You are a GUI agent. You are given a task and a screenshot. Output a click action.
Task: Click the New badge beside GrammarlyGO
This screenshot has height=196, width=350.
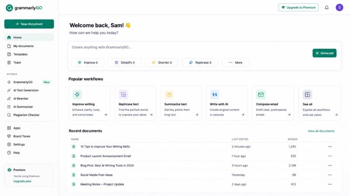click(46, 82)
